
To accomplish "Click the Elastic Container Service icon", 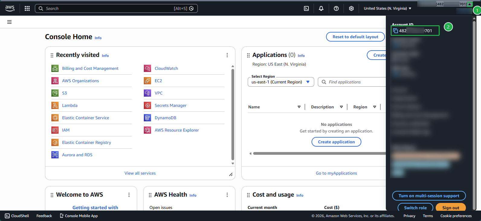I will (55, 118).
